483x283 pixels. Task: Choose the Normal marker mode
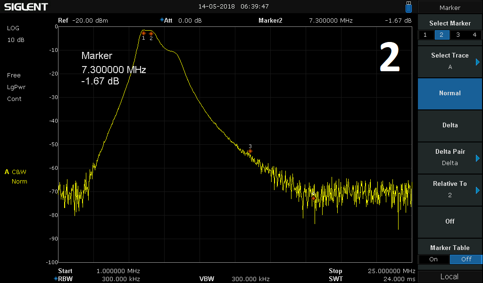pos(450,93)
